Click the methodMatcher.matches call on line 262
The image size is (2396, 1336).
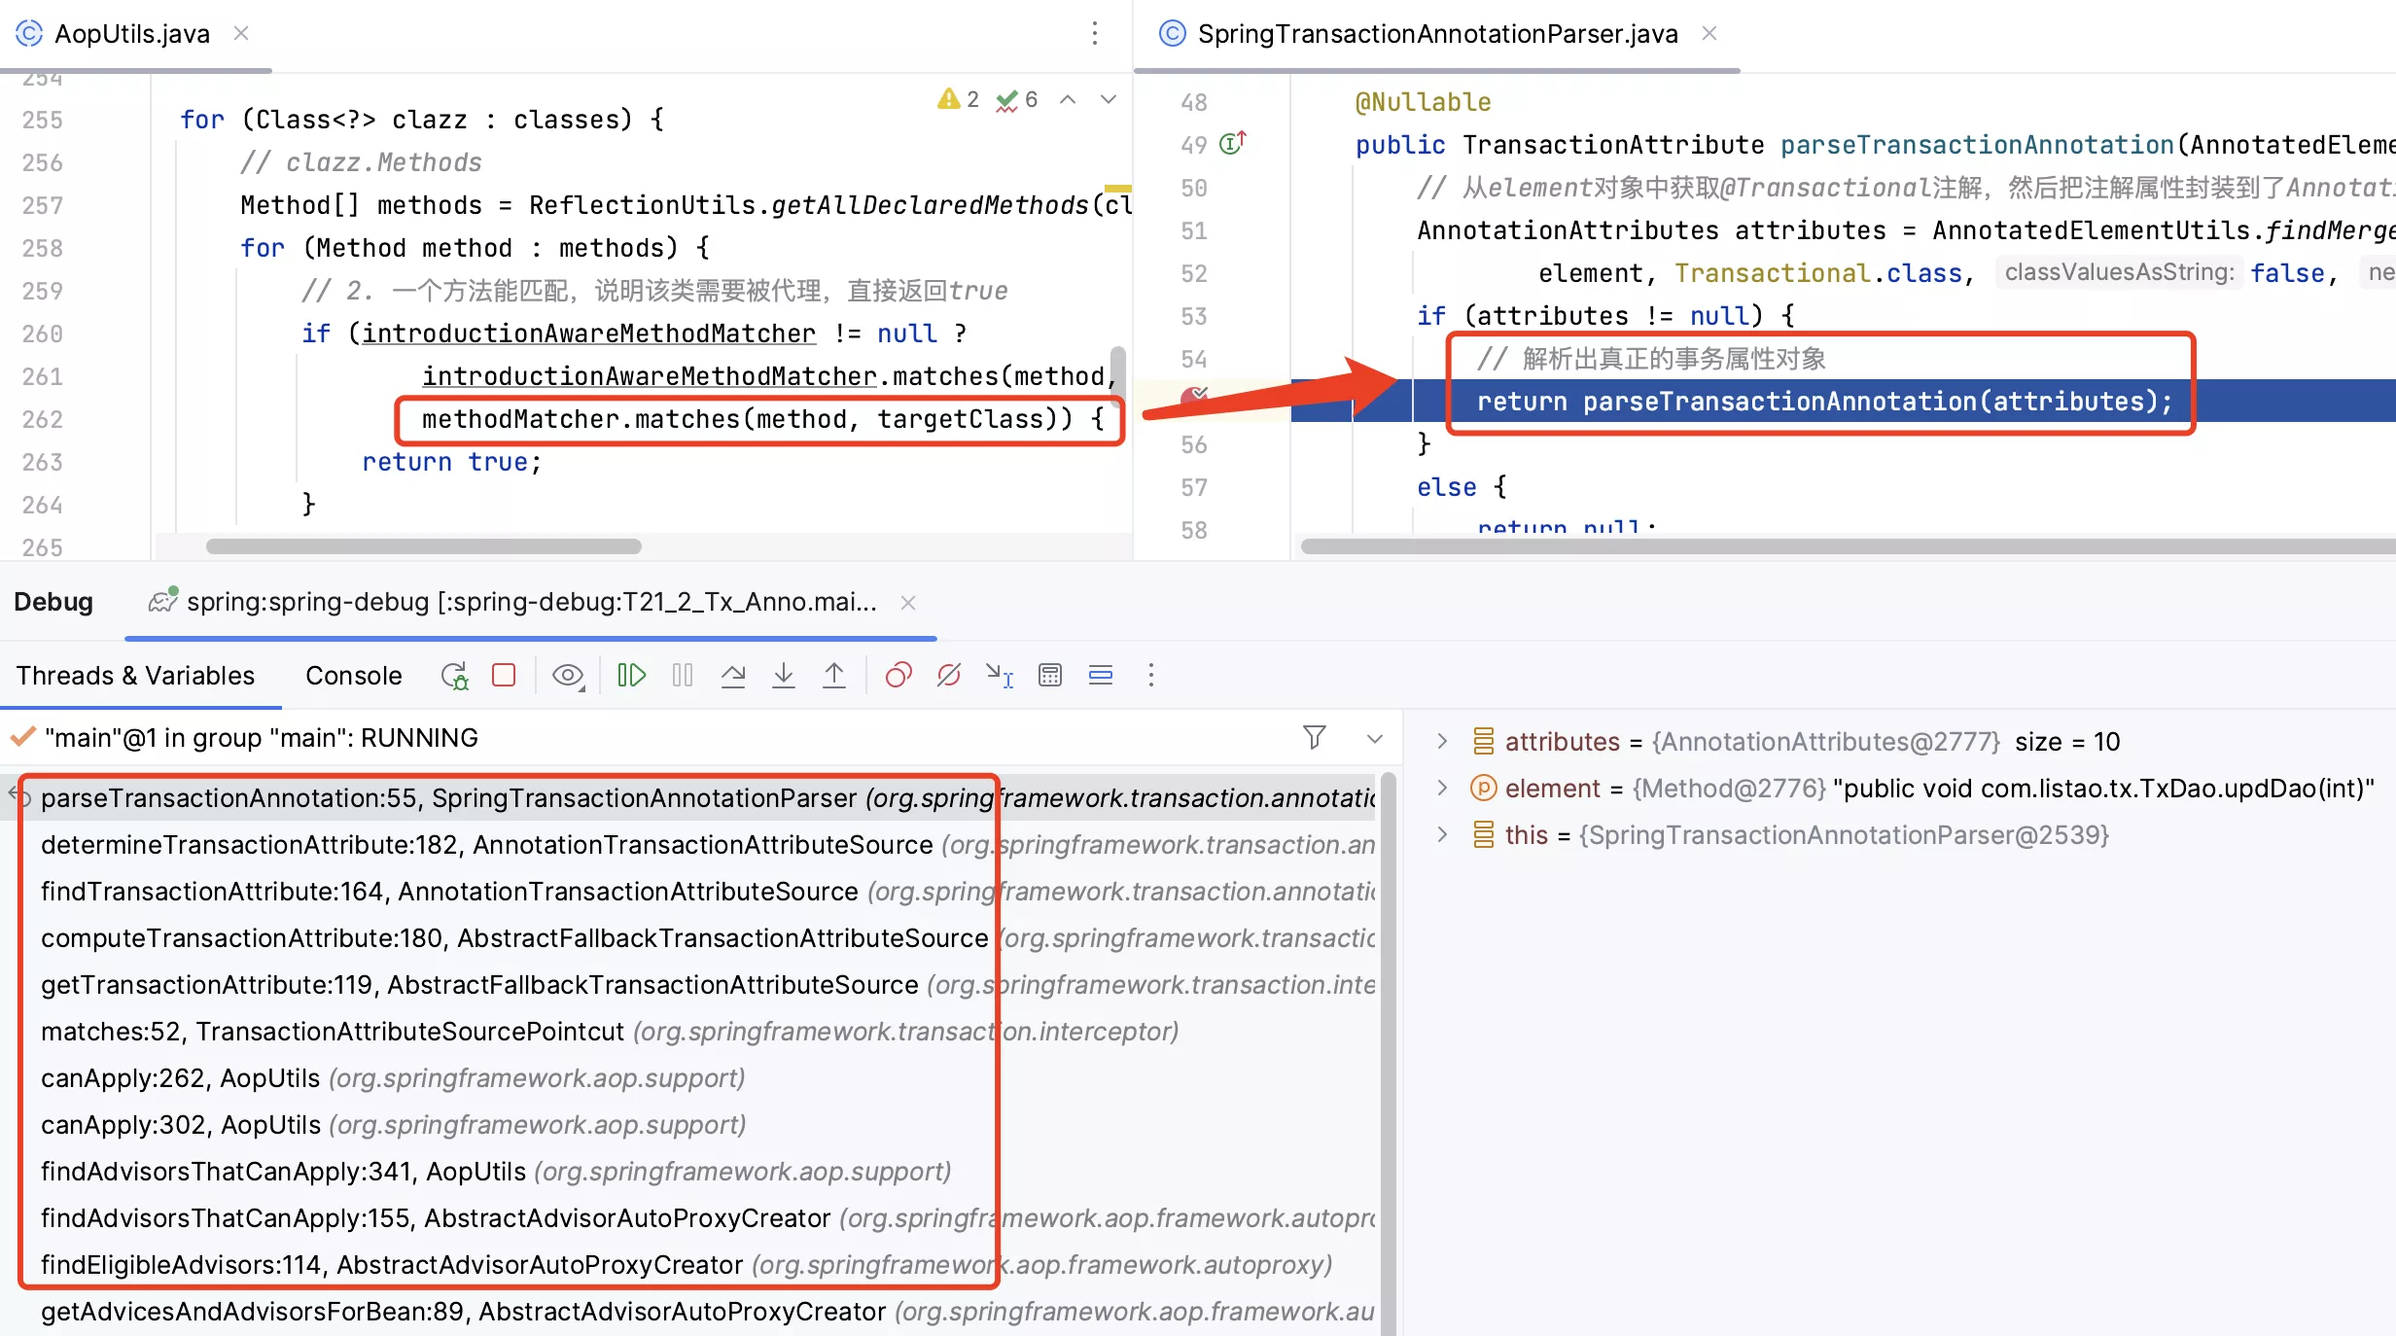point(748,419)
